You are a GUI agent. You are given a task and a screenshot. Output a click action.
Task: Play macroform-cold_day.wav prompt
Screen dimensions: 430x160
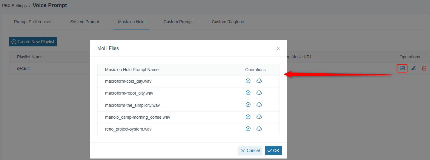pos(248,81)
